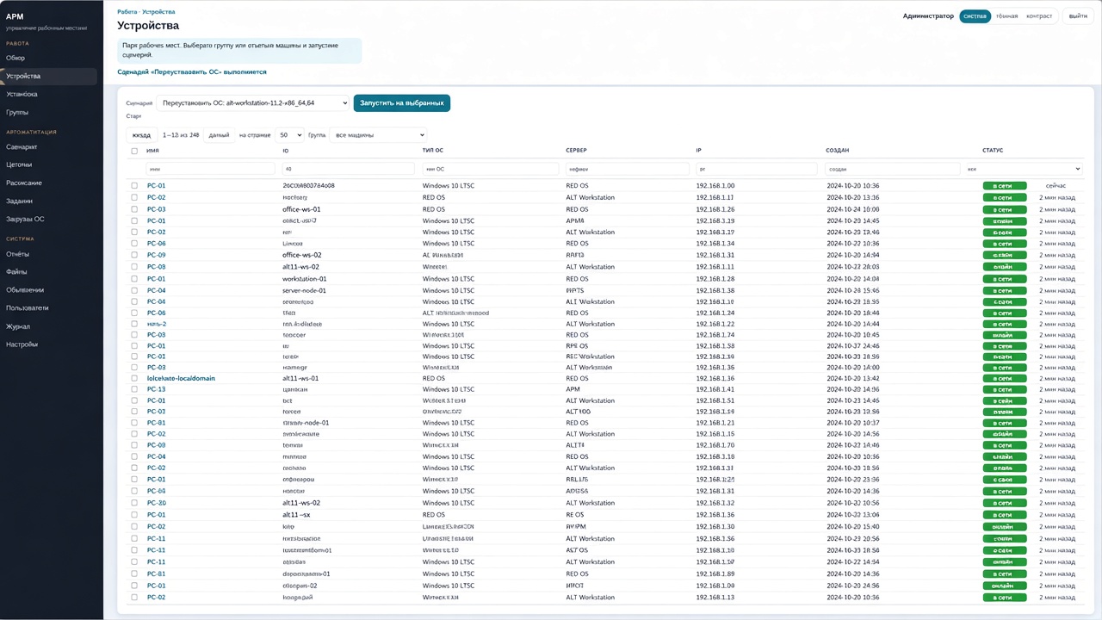Tick the select-all checkbox in the table header
Viewport: 1102px width, 620px height.
click(134, 151)
